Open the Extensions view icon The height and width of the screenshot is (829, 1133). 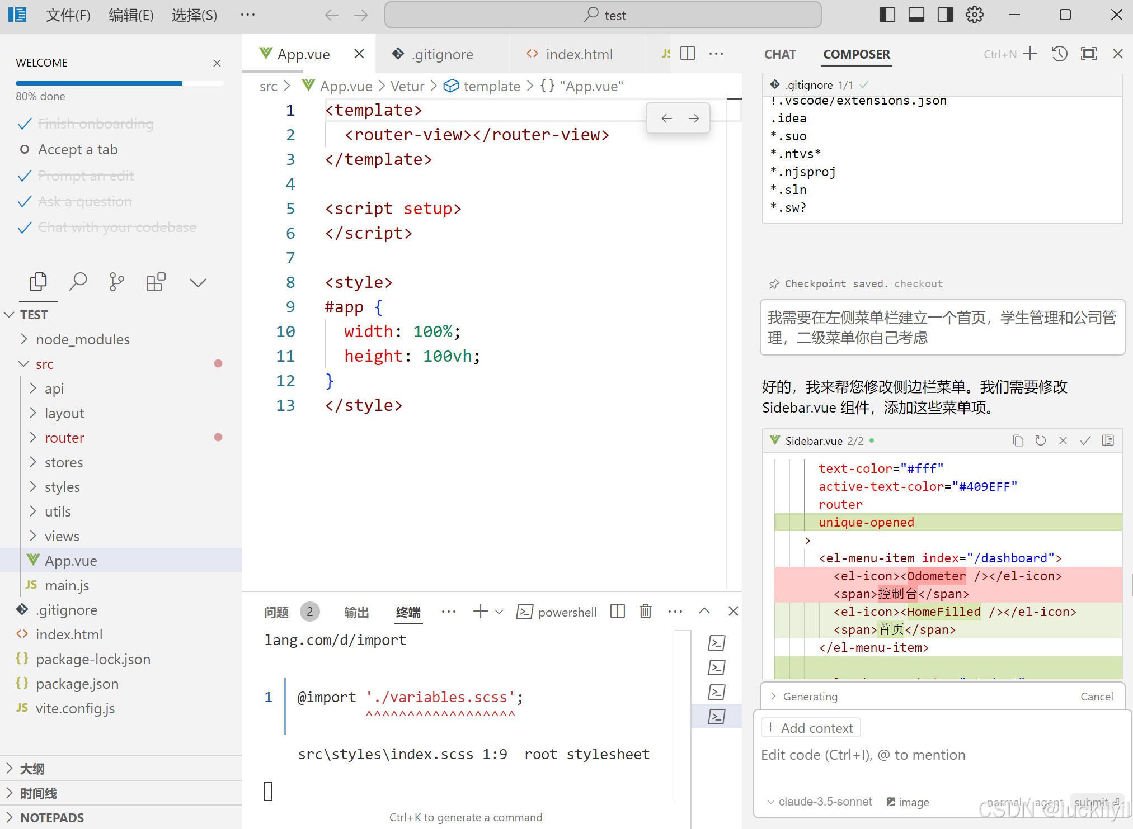click(x=156, y=282)
